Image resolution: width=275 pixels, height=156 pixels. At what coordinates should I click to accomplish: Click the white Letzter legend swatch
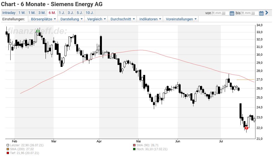(x=8, y=145)
